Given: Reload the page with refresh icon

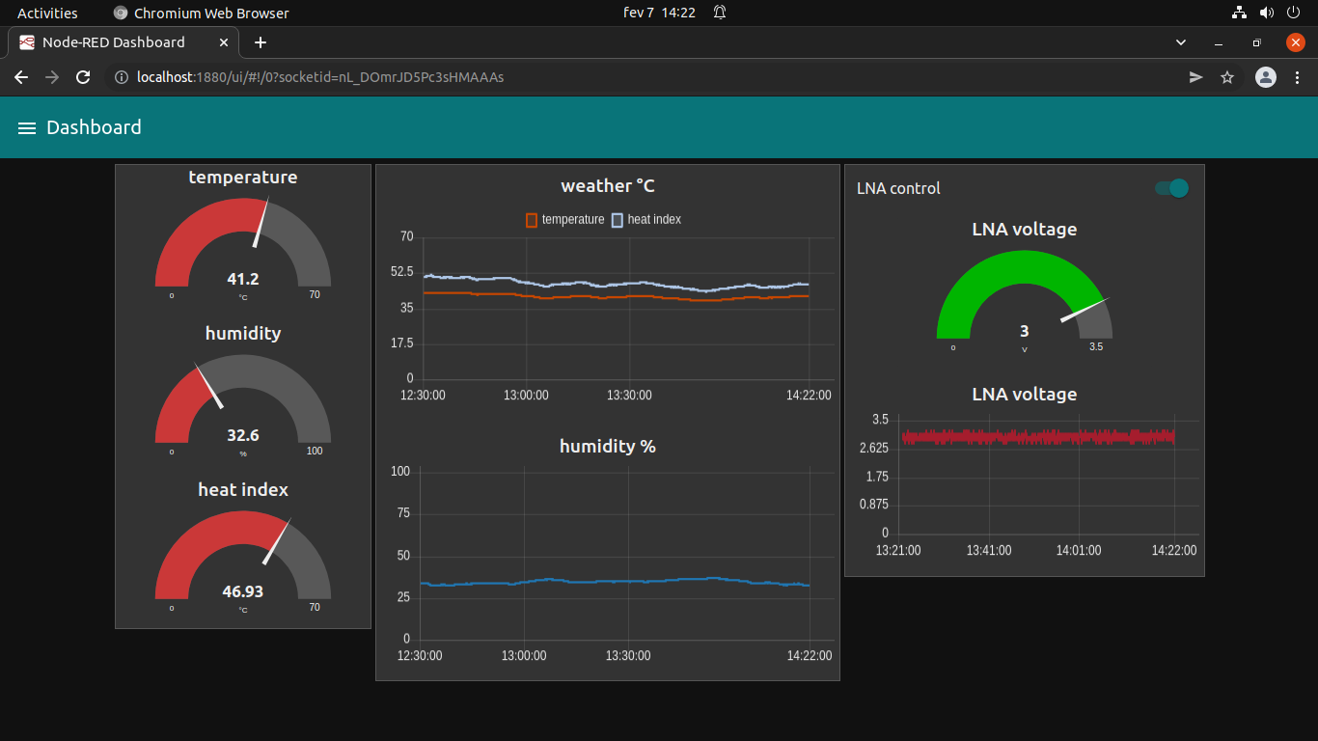Looking at the screenshot, I should click(x=83, y=77).
